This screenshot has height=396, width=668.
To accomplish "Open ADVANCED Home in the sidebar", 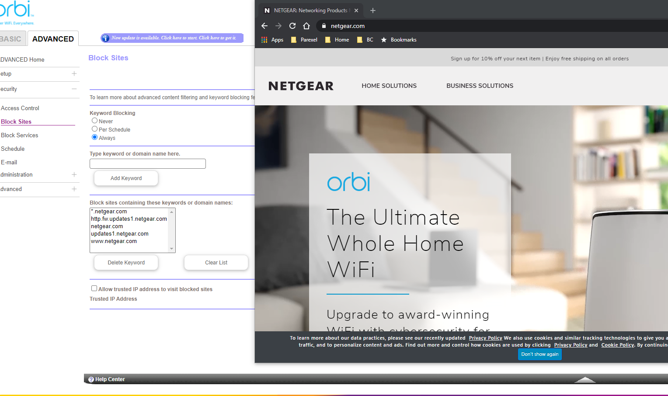I will click(x=22, y=59).
